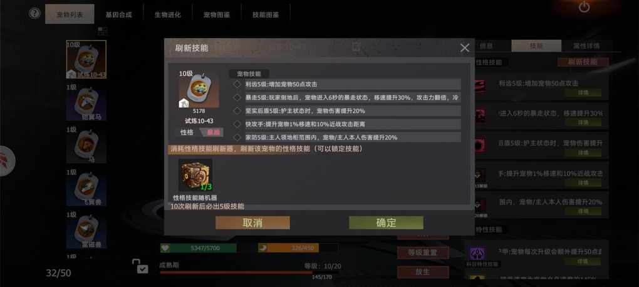Click the help question mark icon
Viewport: 639px width, 287px height.
pos(34,13)
